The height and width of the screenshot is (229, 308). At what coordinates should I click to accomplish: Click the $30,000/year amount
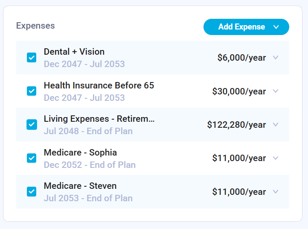239,91
